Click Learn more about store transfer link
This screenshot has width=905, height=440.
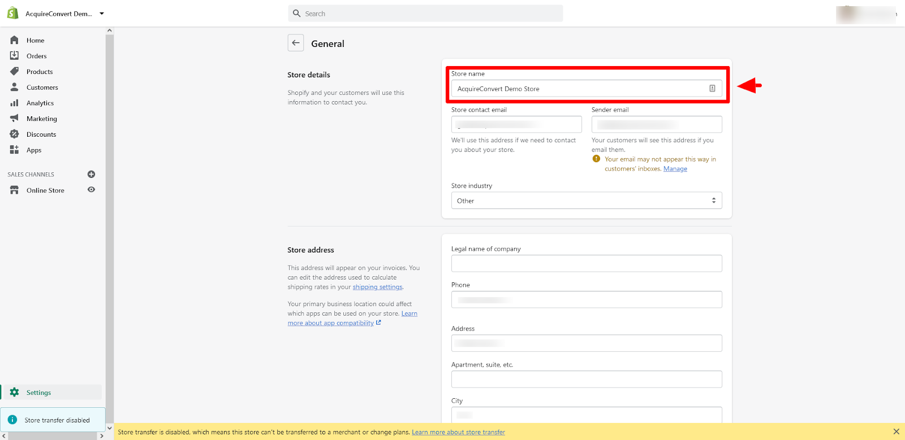458,432
